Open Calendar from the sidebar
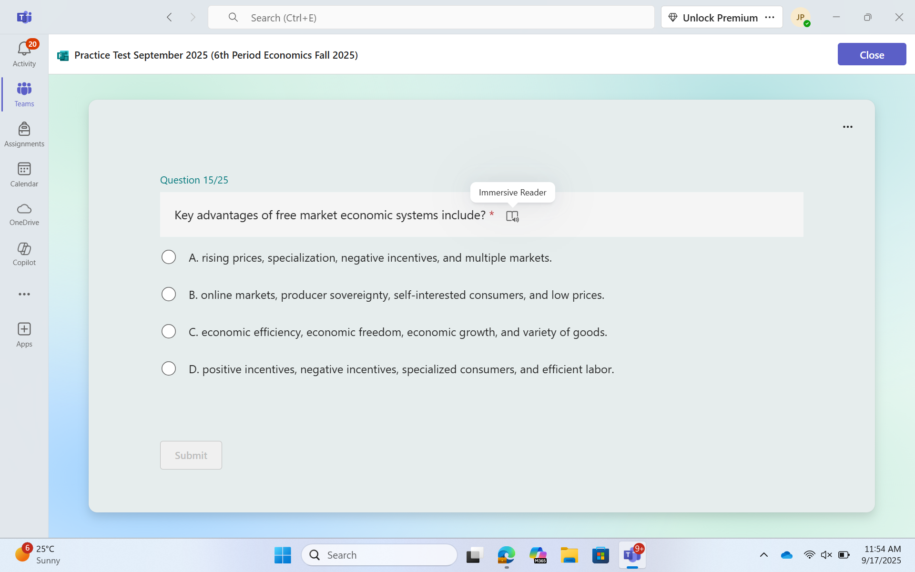This screenshot has height=572, width=915. coord(24,174)
